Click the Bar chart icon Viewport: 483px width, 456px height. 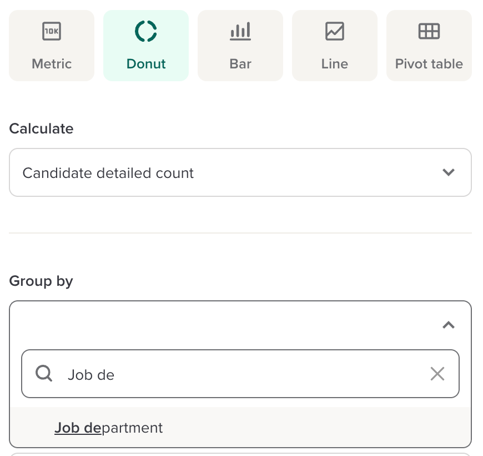(x=240, y=31)
